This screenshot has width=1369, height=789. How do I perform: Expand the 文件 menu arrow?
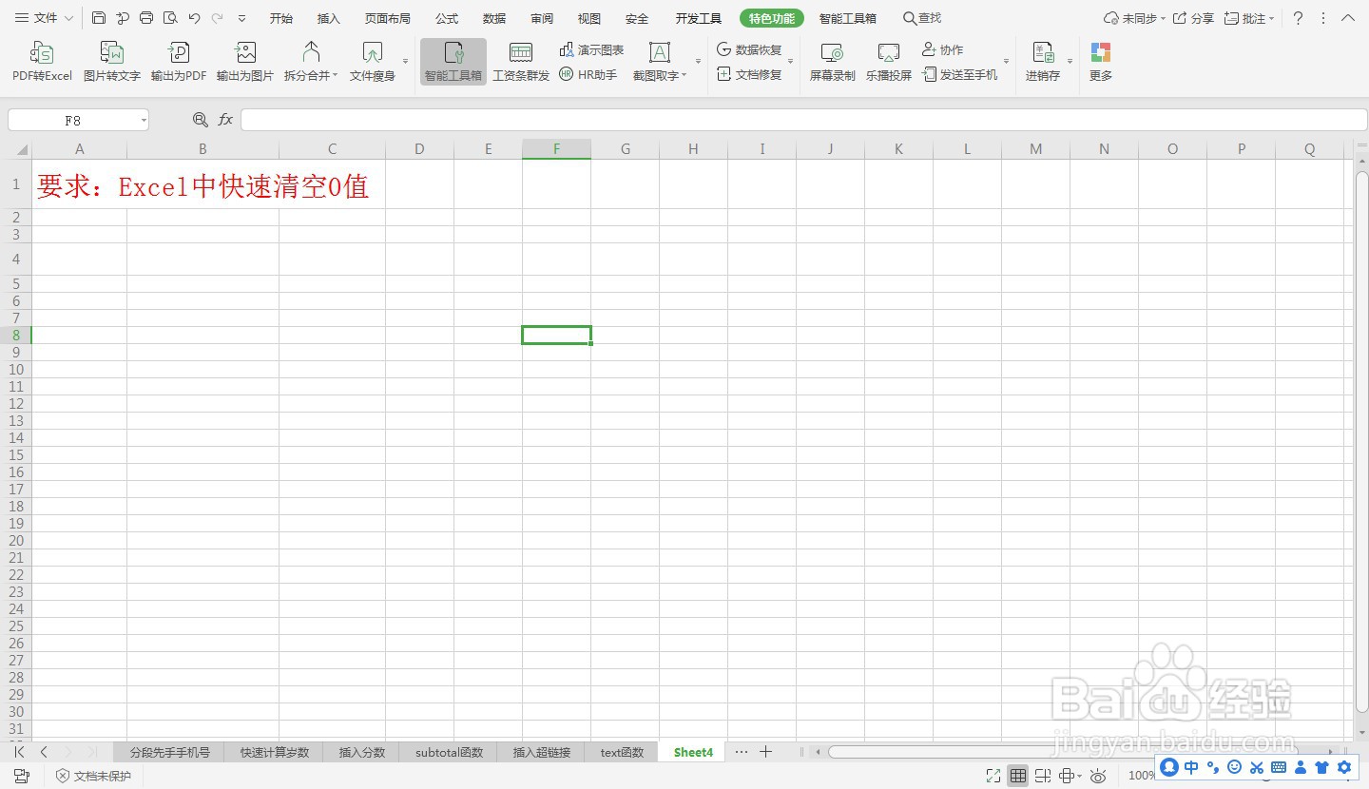pyautogui.click(x=68, y=18)
